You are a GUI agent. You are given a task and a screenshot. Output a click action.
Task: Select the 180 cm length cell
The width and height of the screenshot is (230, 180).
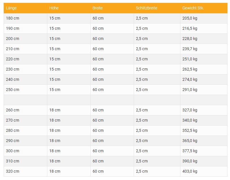tap(25, 18)
